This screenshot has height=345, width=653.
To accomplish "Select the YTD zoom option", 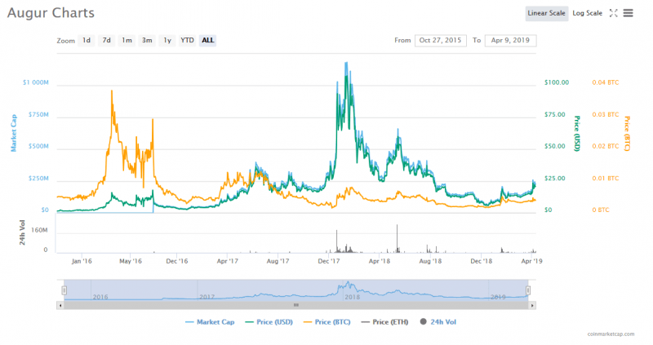I will (187, 40).
